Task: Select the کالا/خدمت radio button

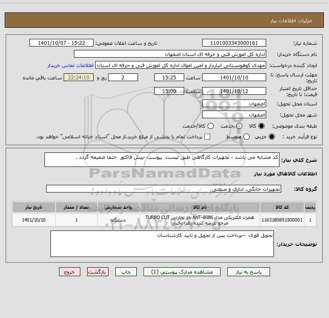Action: [211, 126]
